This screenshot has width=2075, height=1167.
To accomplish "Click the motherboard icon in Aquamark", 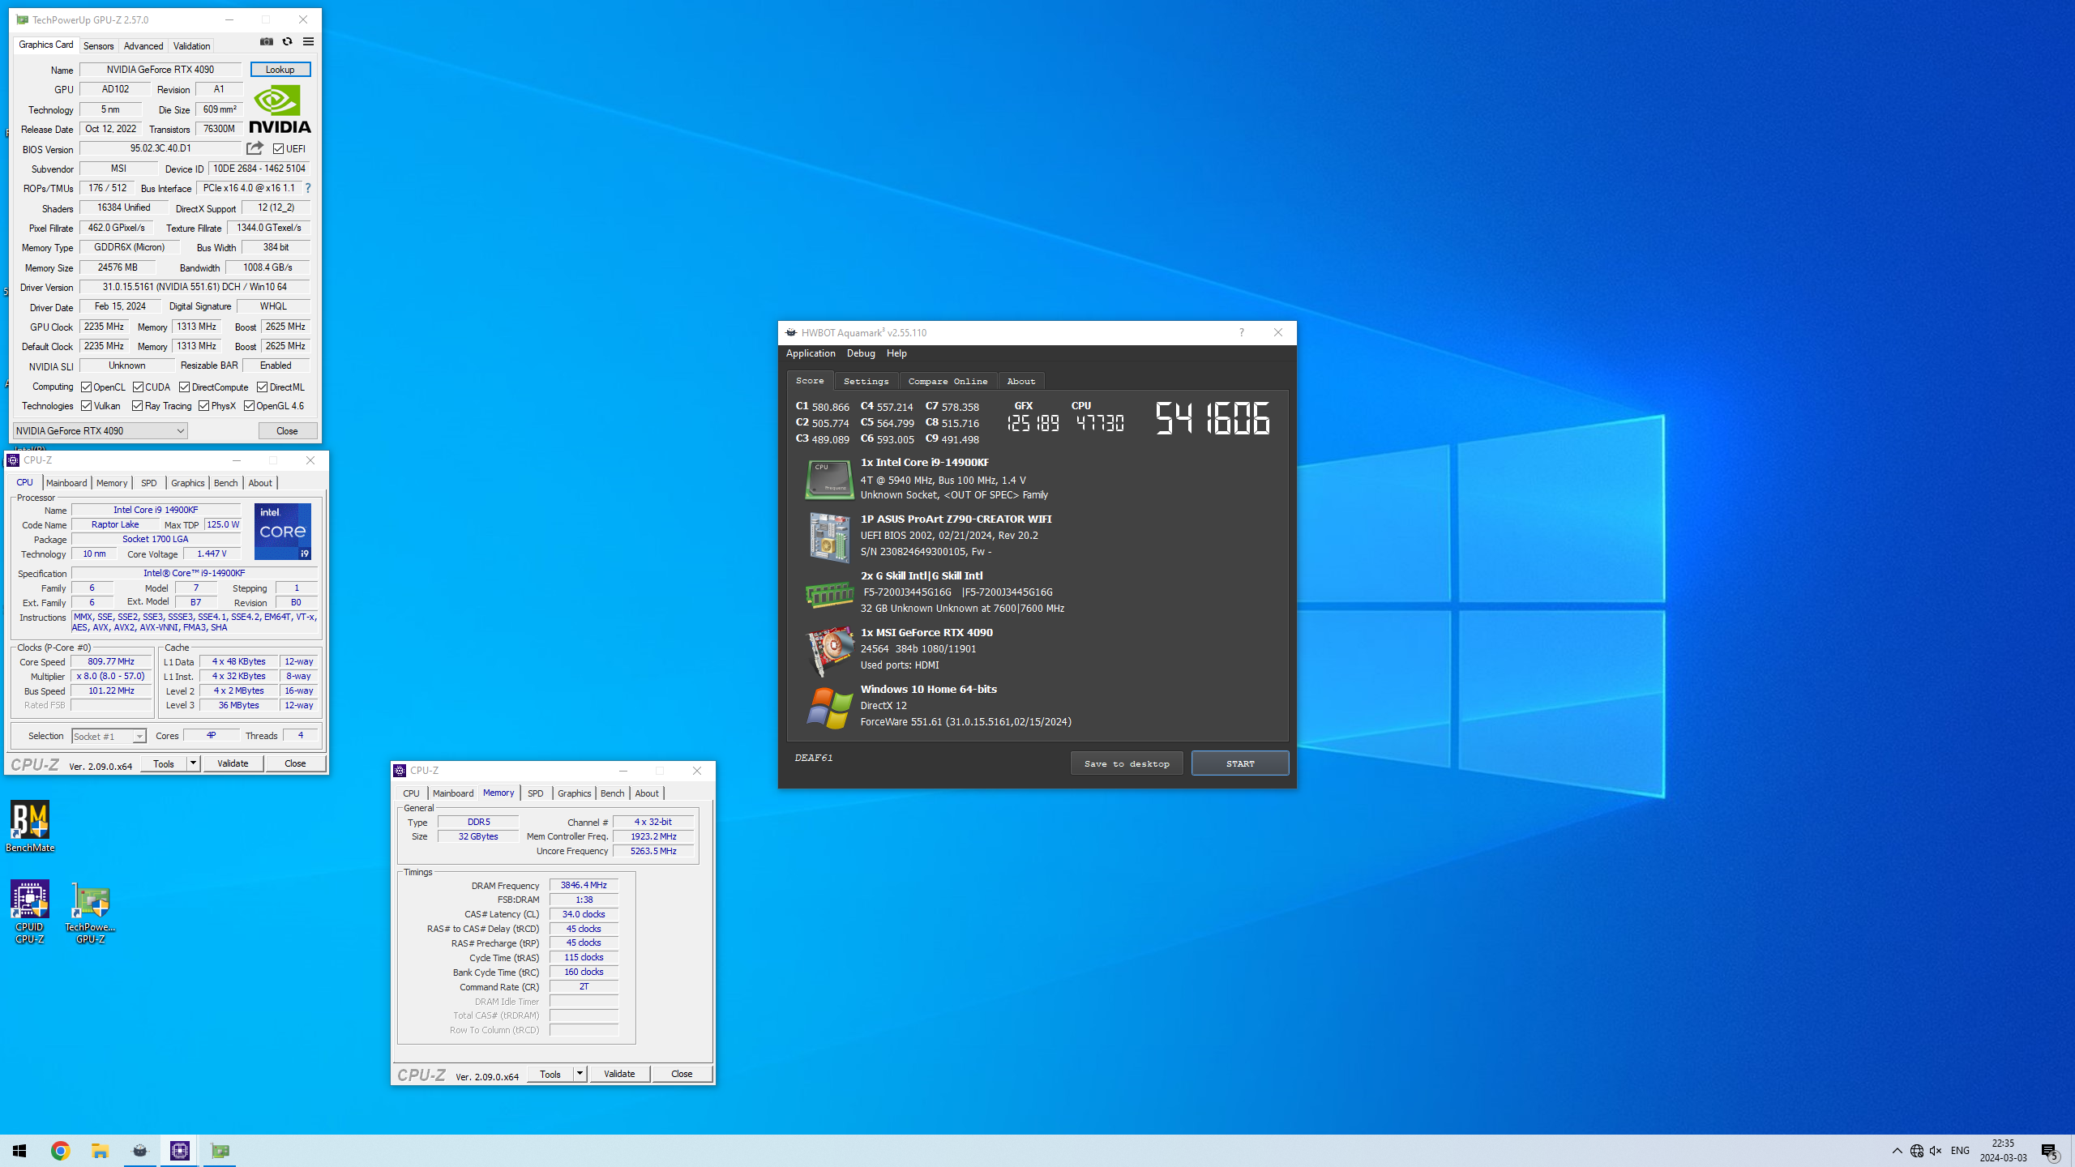I will 829,536.
